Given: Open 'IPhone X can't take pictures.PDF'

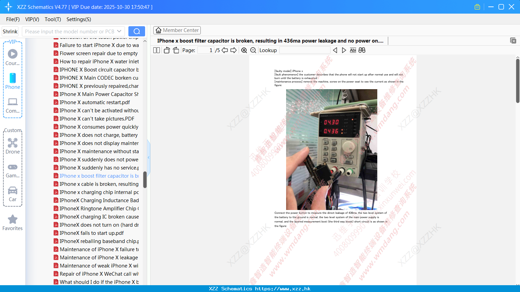Looking at the screenshot, I should [x=94, y=119].
